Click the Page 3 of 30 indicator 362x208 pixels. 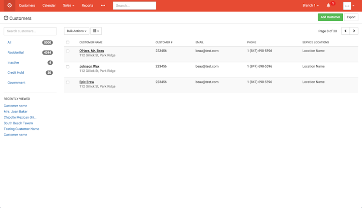[x=328, y=31]
